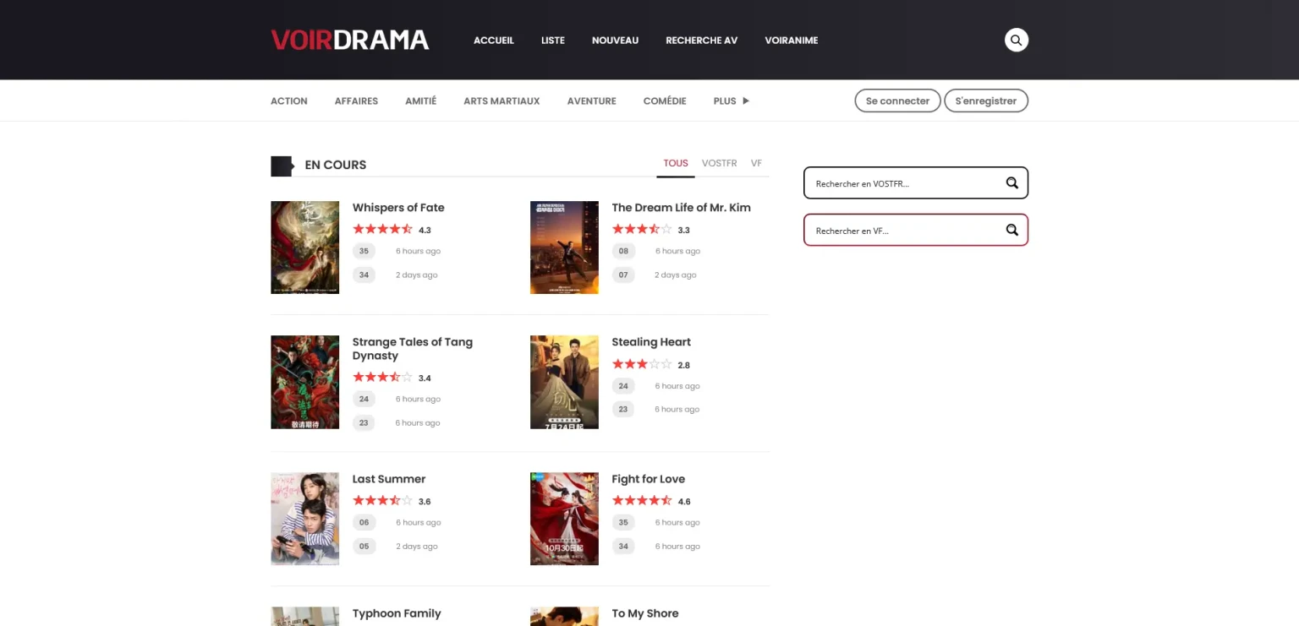Browse the AVENTURE genre

[x=592, y=101]
